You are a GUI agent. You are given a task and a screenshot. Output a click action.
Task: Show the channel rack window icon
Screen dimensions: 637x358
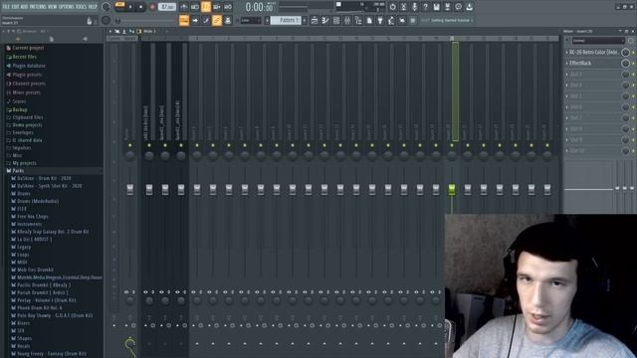[336, 20]
